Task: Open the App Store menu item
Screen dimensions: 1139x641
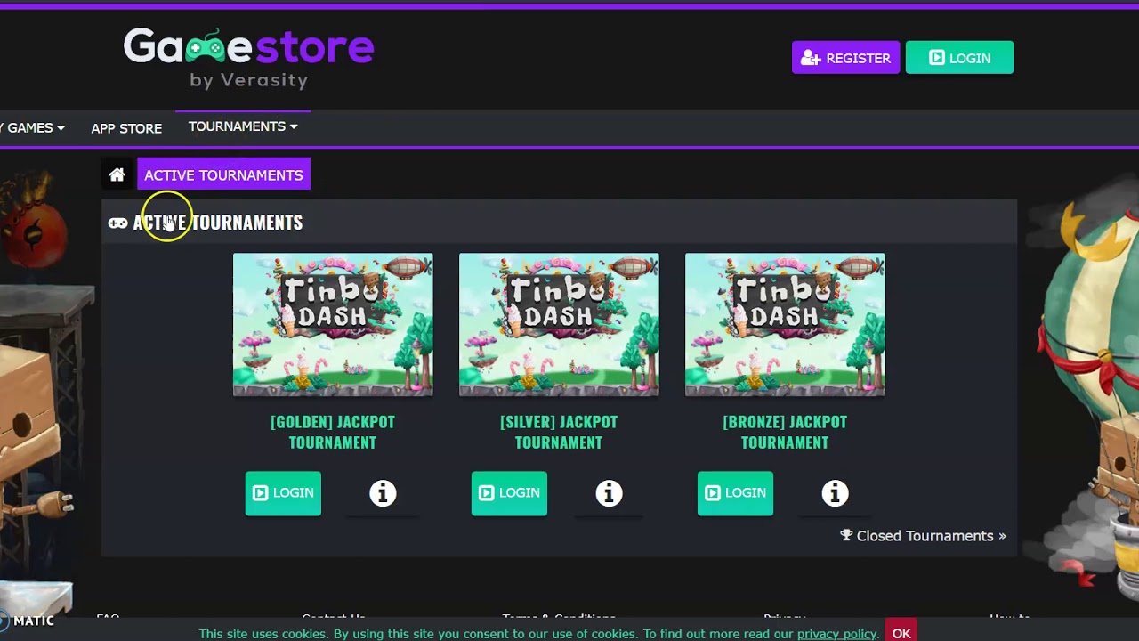Action: pyautogui.click(x=126, y=128)
